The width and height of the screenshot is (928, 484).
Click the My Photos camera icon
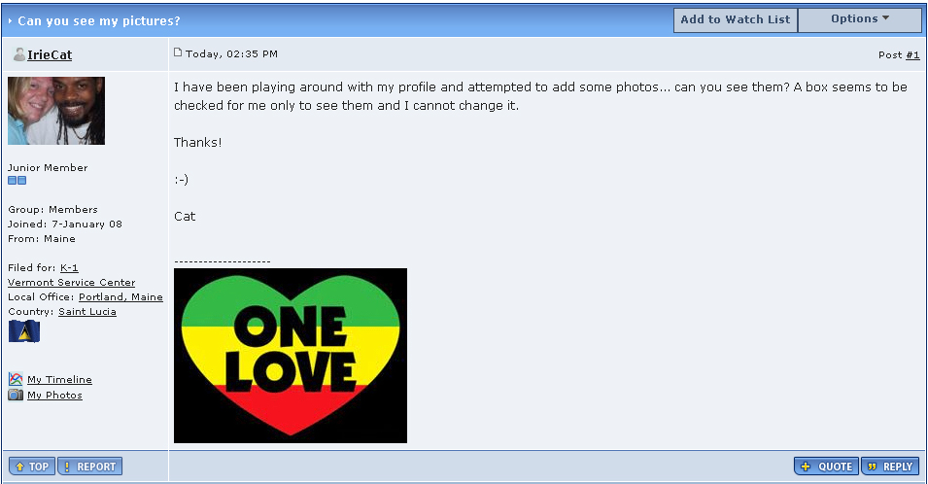(x=16, y=395)
